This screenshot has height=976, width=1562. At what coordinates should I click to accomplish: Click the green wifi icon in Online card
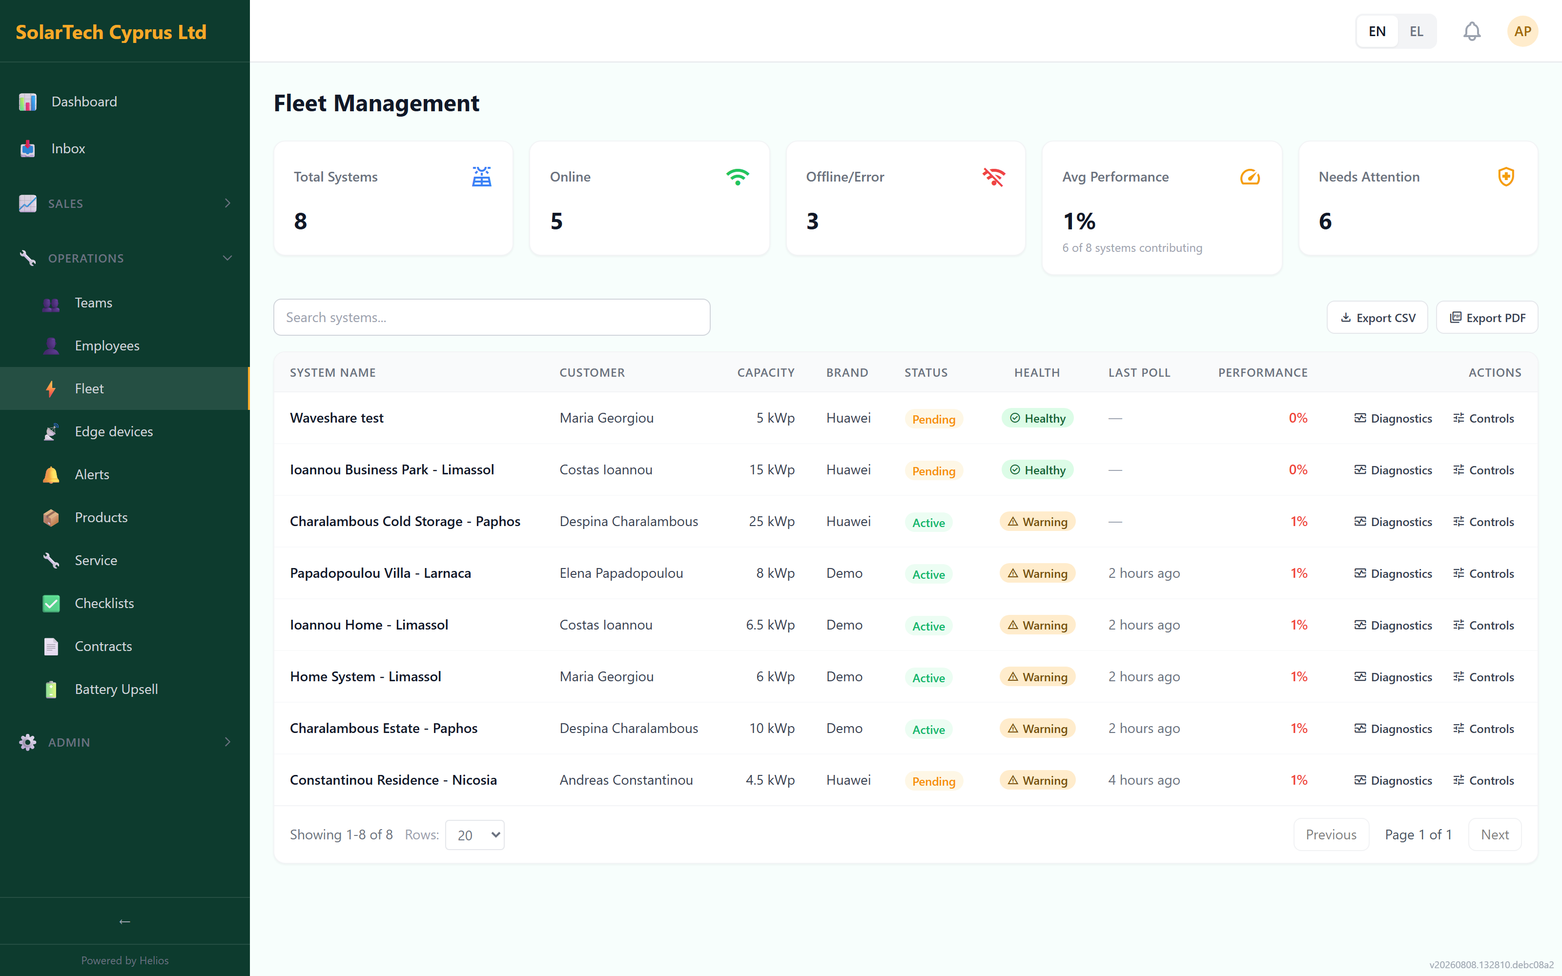[738, 177]
